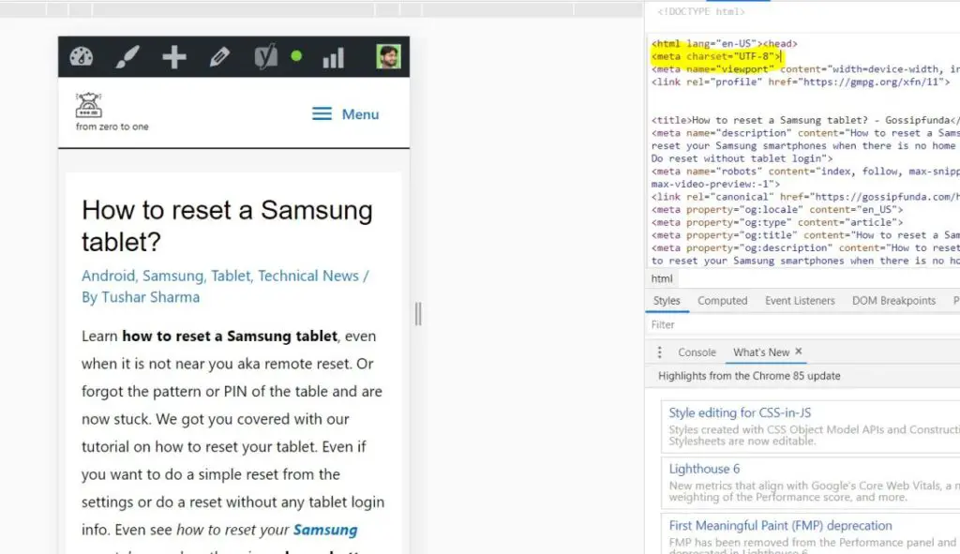Select the meta viewport line
This screenshot has height=554, width=960.
point(805,69)
